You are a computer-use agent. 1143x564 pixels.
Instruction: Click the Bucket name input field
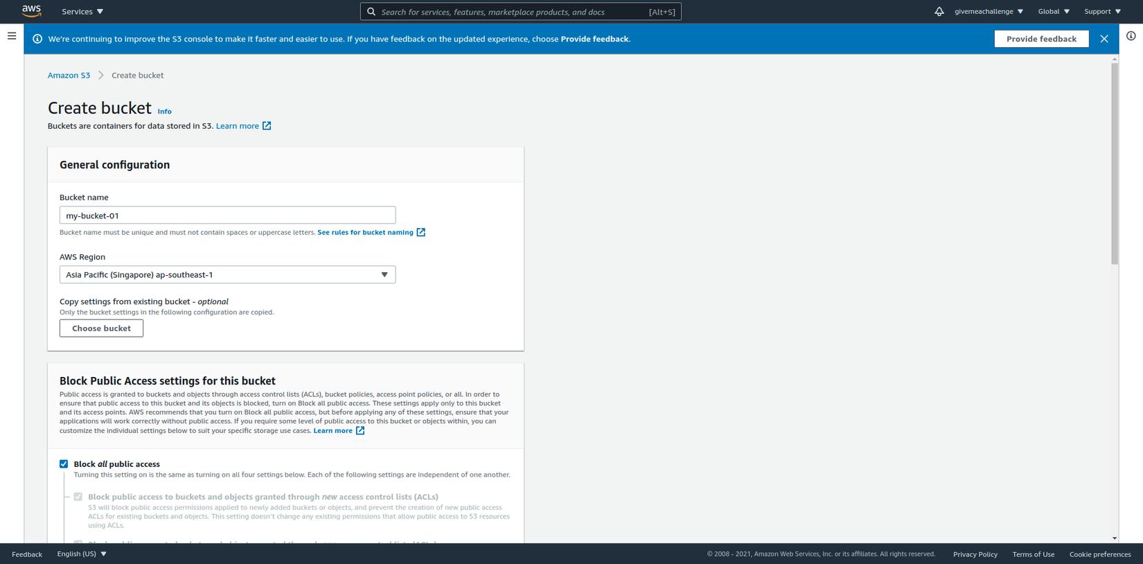[x=227, y=215]
